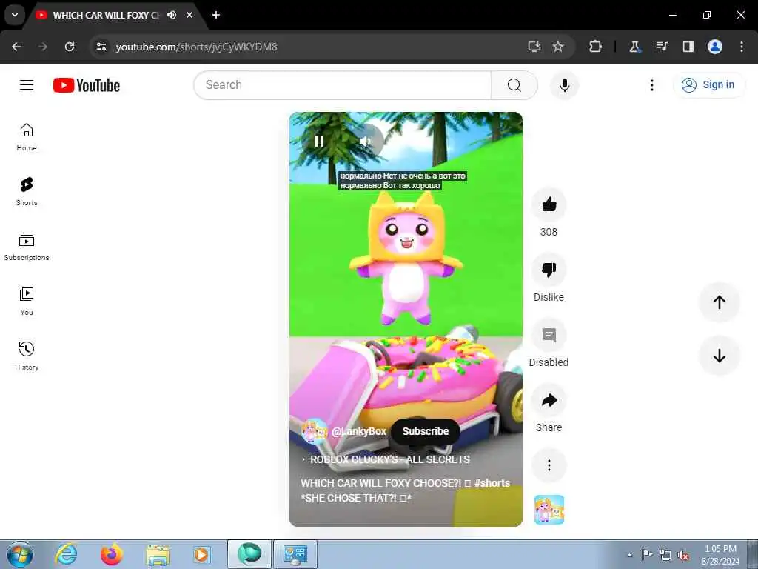
Task: Open the media control icon
Action: pos(661,47)
